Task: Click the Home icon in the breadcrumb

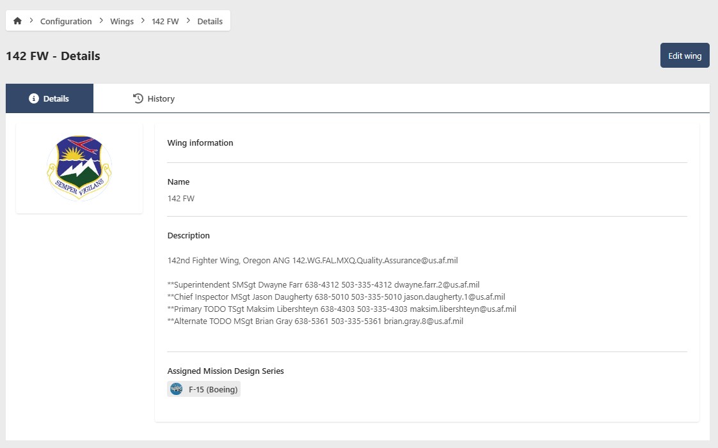Action: [x=17, y=21]
